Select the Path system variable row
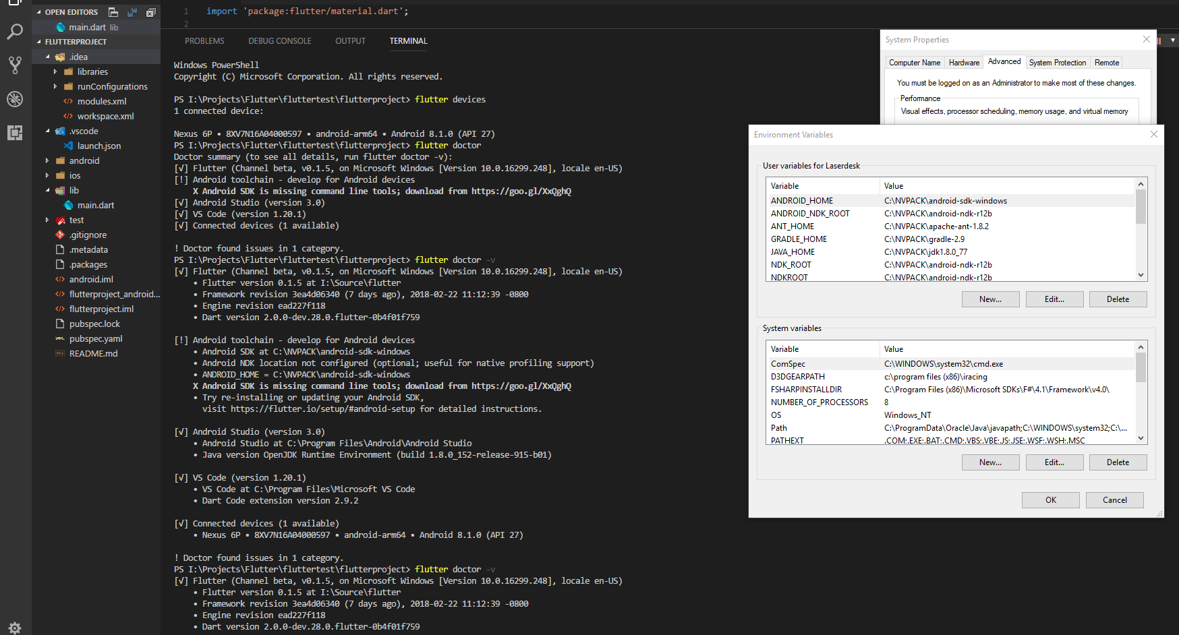Screen dimensions: 1179x635 point(950,428)
